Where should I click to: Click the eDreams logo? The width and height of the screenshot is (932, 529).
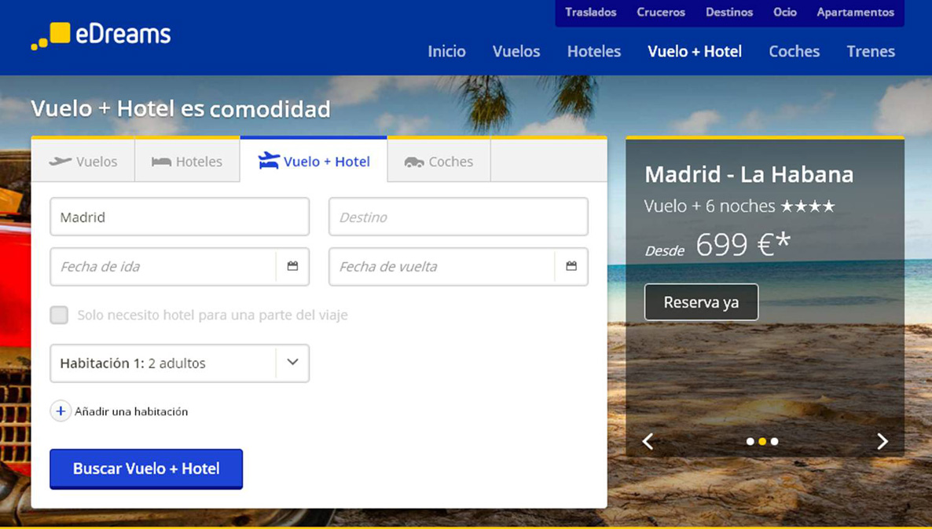coord(101,35)
